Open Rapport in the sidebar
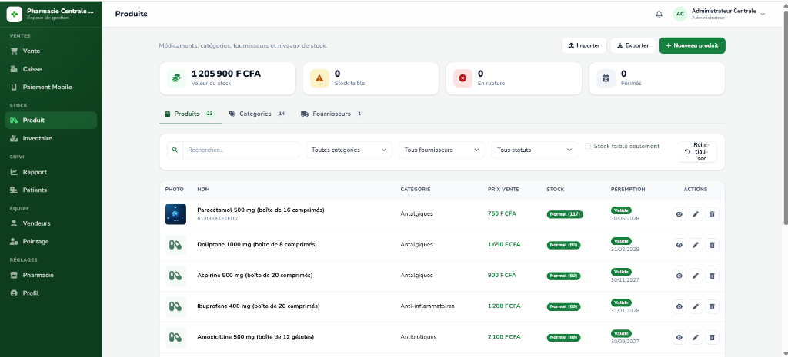 coord(51,172)
